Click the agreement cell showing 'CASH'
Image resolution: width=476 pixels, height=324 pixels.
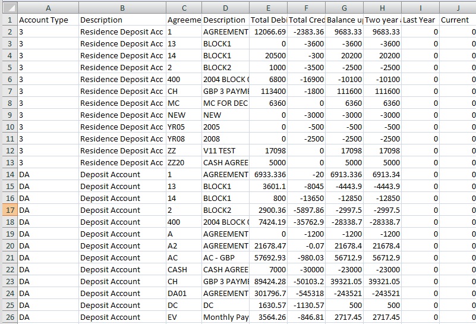184,270
